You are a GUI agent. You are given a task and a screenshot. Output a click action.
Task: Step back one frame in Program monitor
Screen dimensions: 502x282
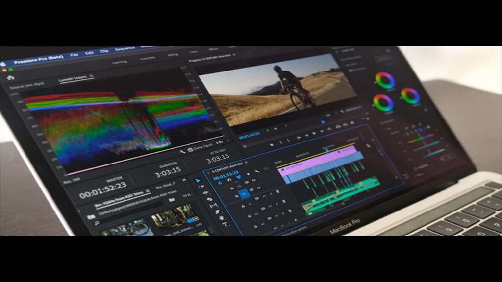(307, 135)
